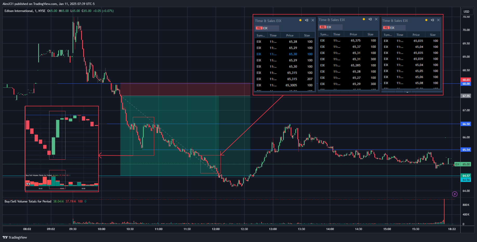477x242 pixels.
Task: Click the red 68.03 price axis label
Action: tap(466, 80)
